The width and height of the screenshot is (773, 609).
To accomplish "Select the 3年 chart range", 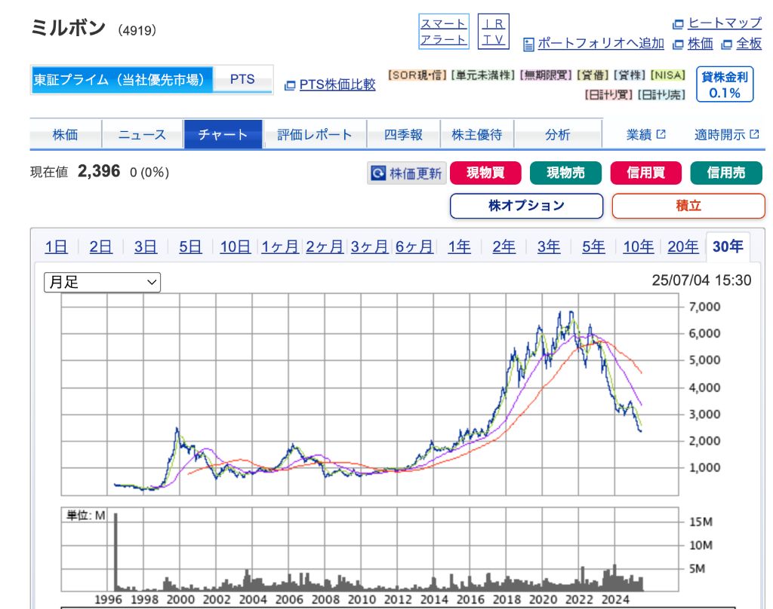I will pyautogui.click(x=549, y=246).
